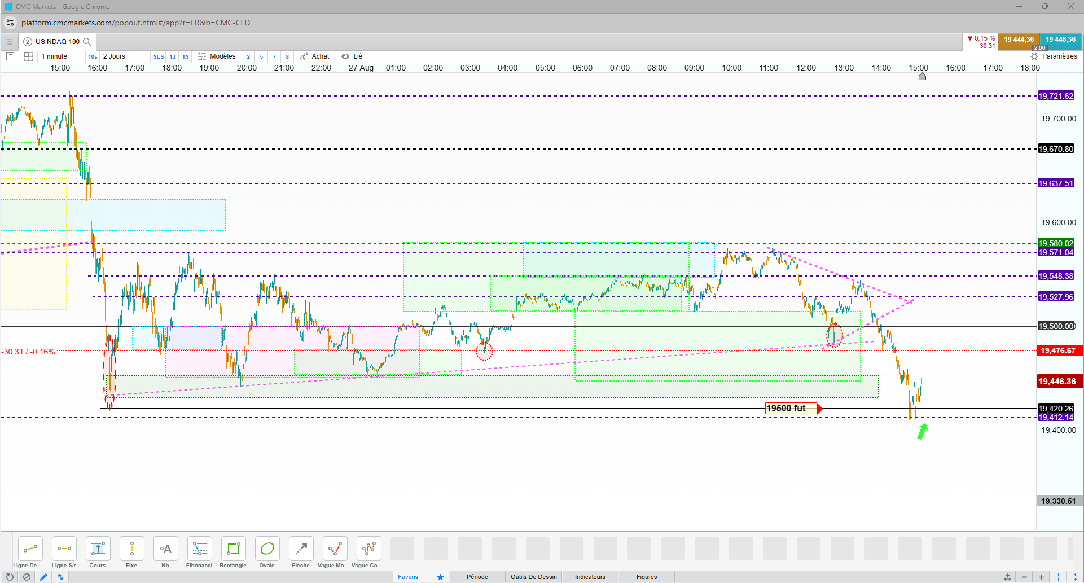
Task: Open the 2 Jours range dropdown
Action: click(x=114, y=56)
